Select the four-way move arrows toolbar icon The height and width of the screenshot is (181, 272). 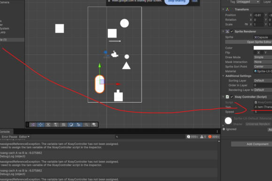point(40,125)
